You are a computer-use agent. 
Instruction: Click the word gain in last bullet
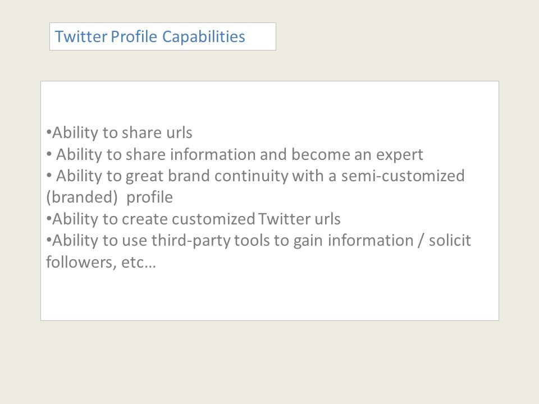pyautogui.click(x=308, y=241)
